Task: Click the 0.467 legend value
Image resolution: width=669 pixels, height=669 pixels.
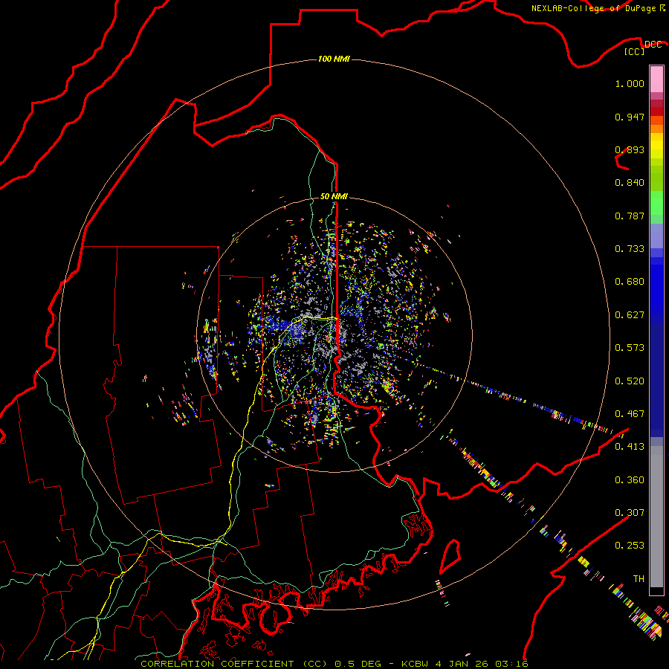Action: tap(630, 414)
